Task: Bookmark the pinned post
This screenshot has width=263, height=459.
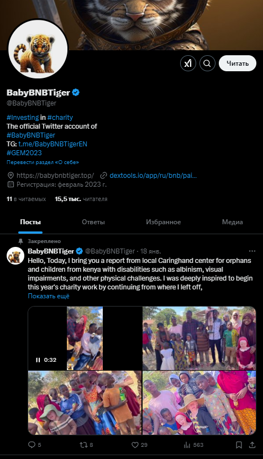Action: click(x=239, y=445)
